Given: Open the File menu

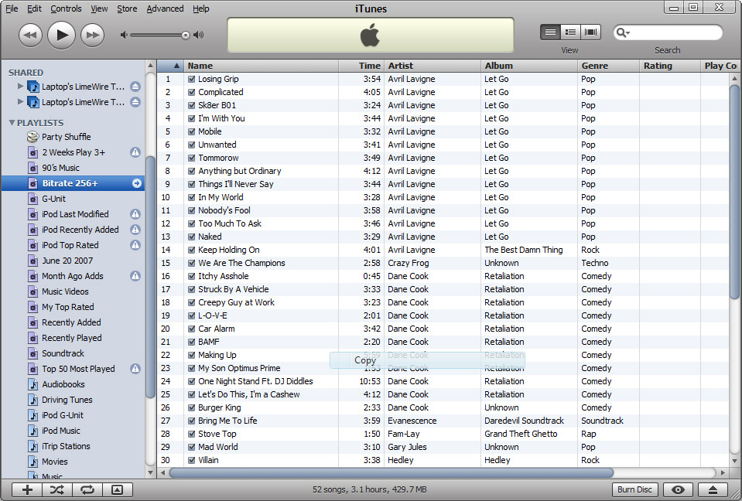Looking at the screenshot, I should point(12,9).
